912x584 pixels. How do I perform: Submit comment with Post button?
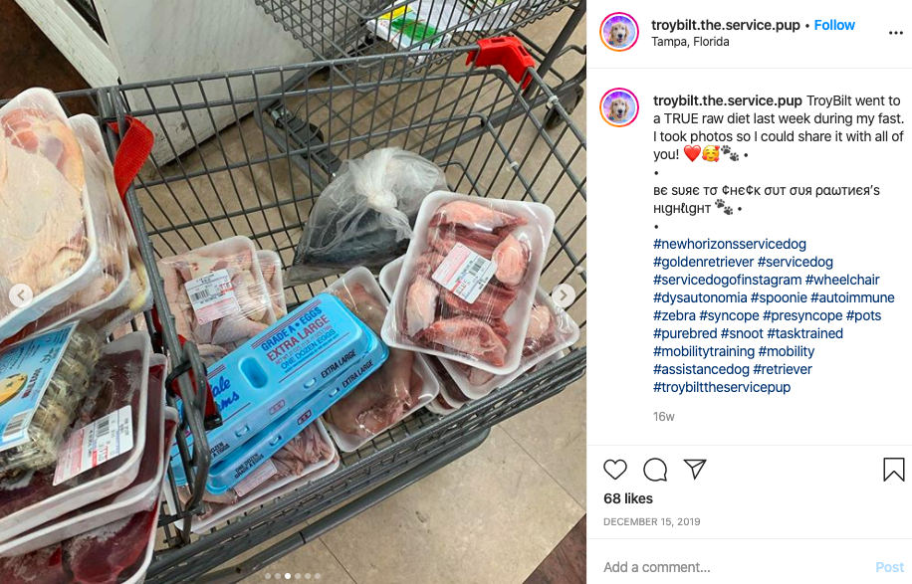click(x=889, y=567)
